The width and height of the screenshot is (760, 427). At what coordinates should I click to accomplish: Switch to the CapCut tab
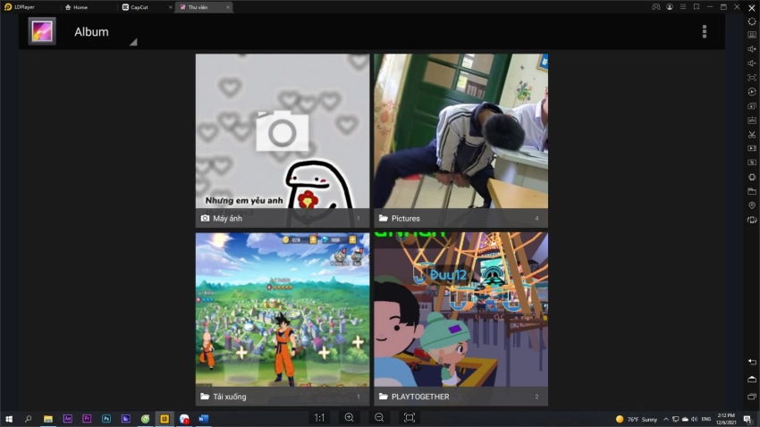click(x=140, y=7)
